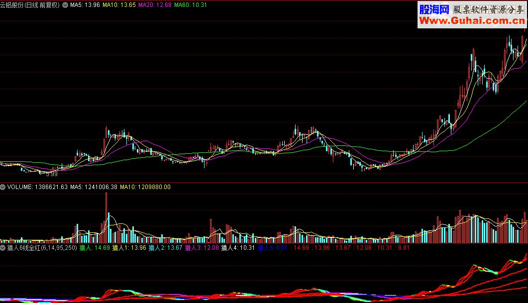Viewport: 528px width, 303px height.
Task: Select the cyan 猎人2: 13.67 value
Action: click(166, 248)
